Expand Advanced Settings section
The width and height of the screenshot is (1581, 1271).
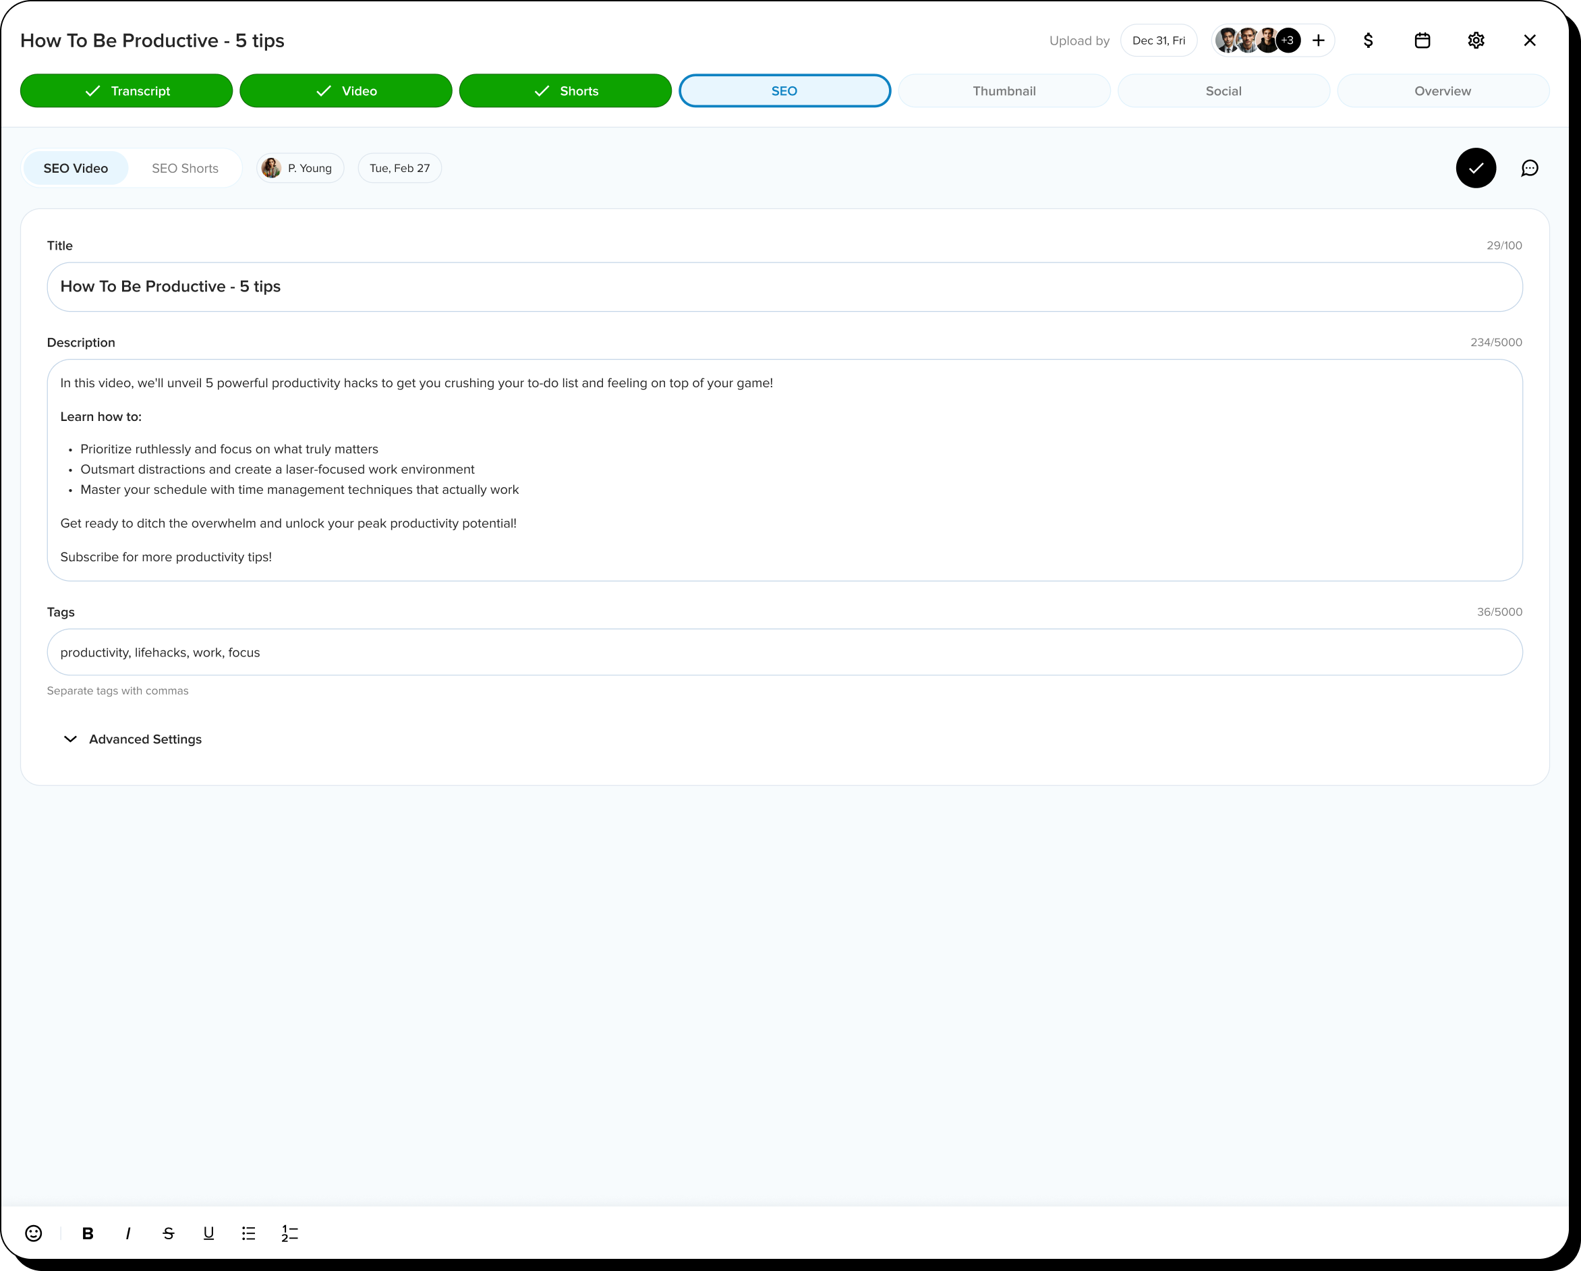132,739
